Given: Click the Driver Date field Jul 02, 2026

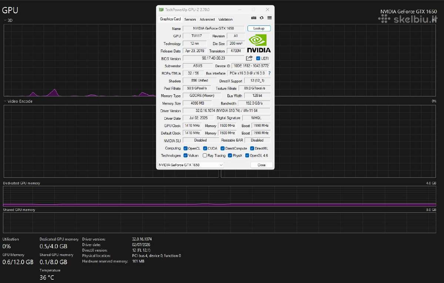Looking at the screenshot, I should click(198, 118).
